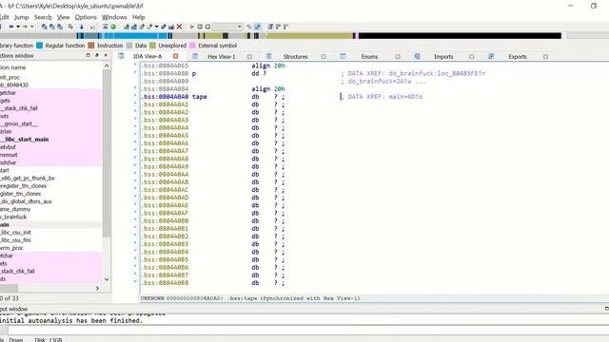Click the Enums tab icon
Screen dimensions: 609x342
point(343,56)
